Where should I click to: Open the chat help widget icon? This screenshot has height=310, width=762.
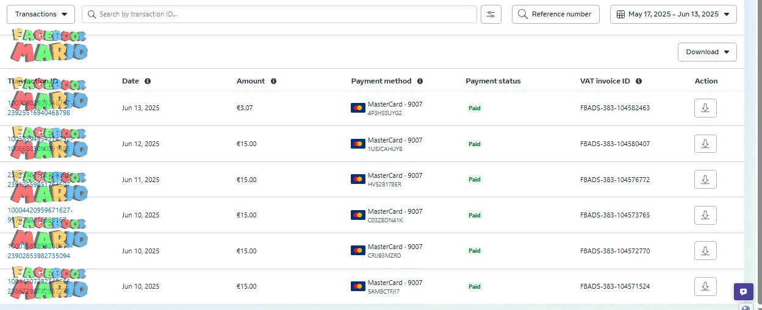click(743, 292)
